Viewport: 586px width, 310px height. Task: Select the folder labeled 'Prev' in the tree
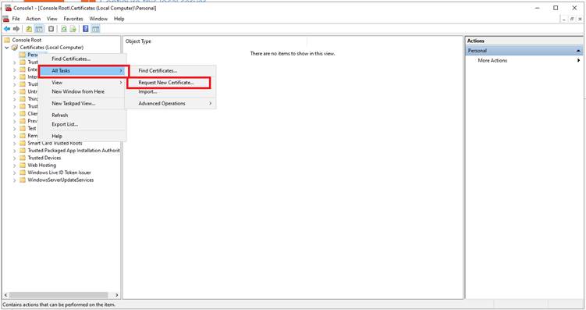(x=33, y=121)
